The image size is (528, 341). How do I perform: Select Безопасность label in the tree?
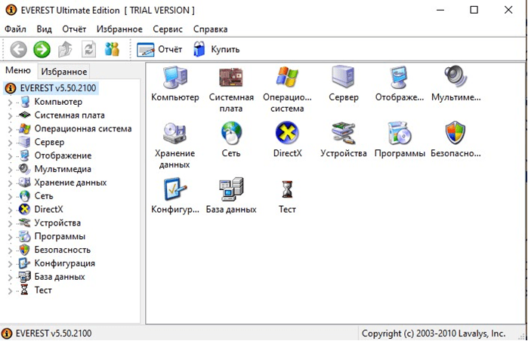[x=62, y=250]
